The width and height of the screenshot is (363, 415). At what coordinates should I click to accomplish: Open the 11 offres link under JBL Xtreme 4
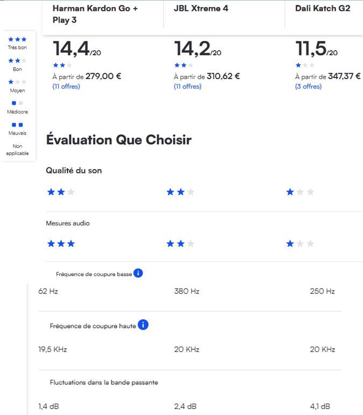point(188,87)
